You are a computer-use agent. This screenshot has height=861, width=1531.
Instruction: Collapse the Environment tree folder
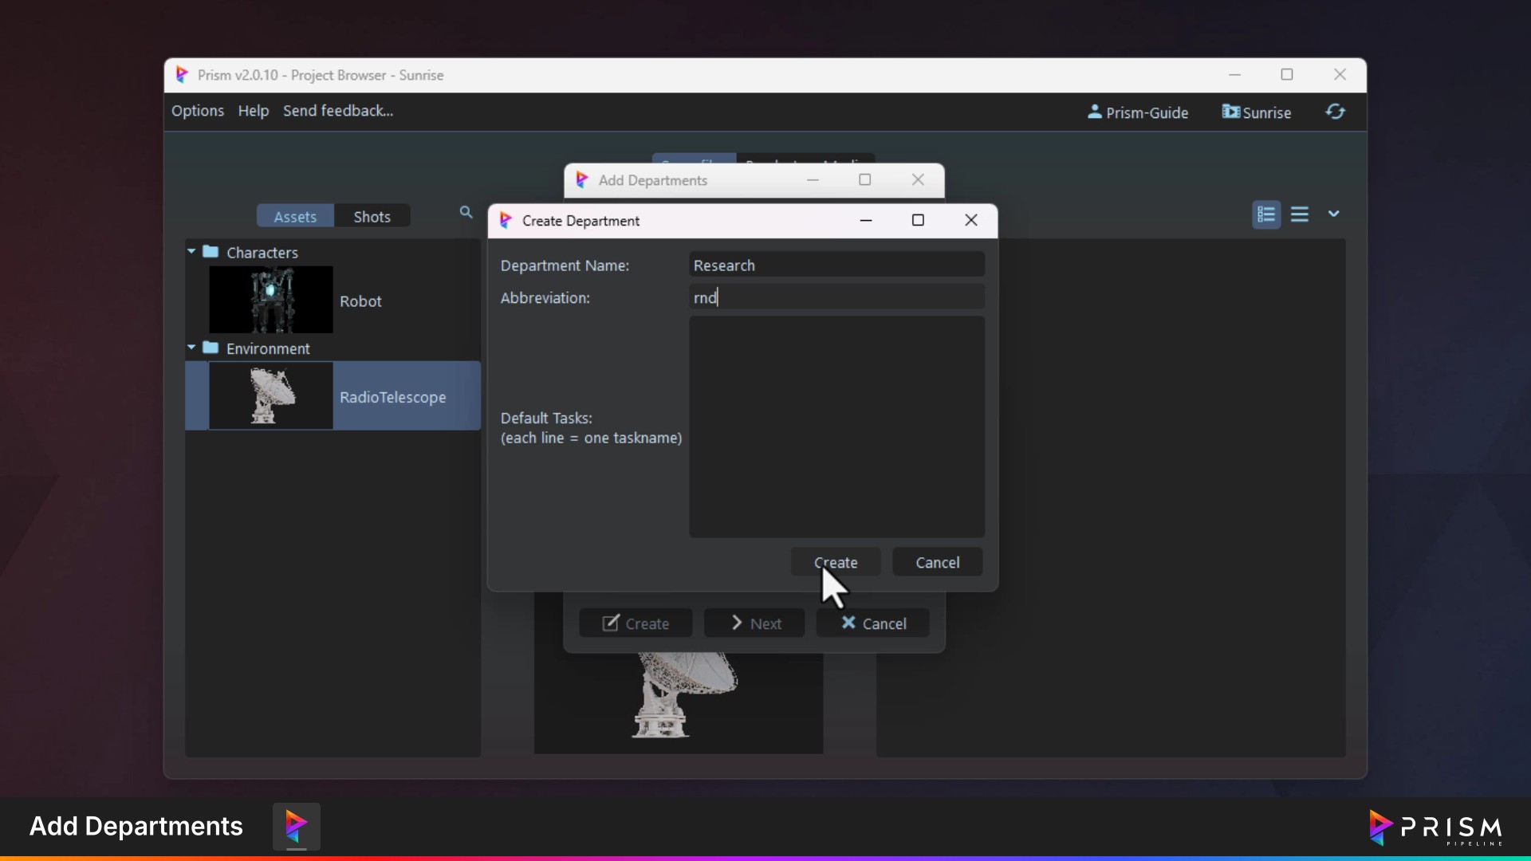pyautogui.click(x=191, y=348)
